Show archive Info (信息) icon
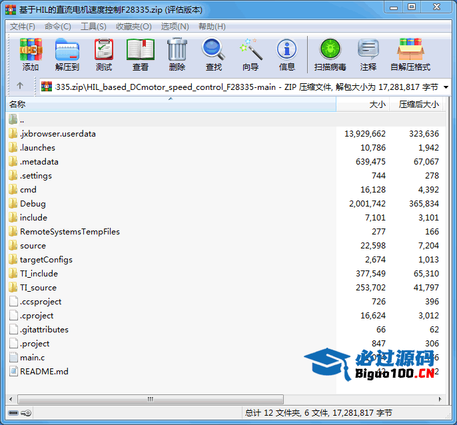Screen dimensions: 457x425 tap(286, 49)
